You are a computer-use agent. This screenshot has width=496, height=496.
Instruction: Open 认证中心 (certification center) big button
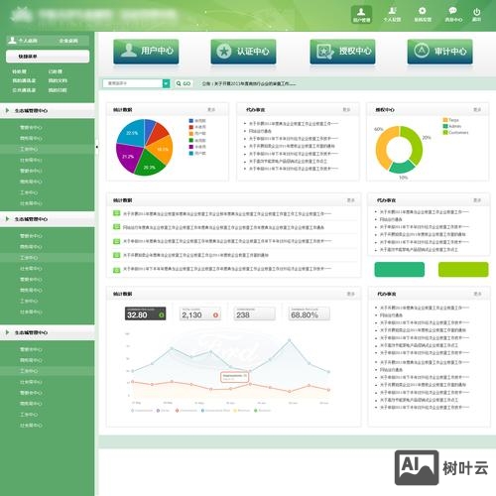pos(243,52)
